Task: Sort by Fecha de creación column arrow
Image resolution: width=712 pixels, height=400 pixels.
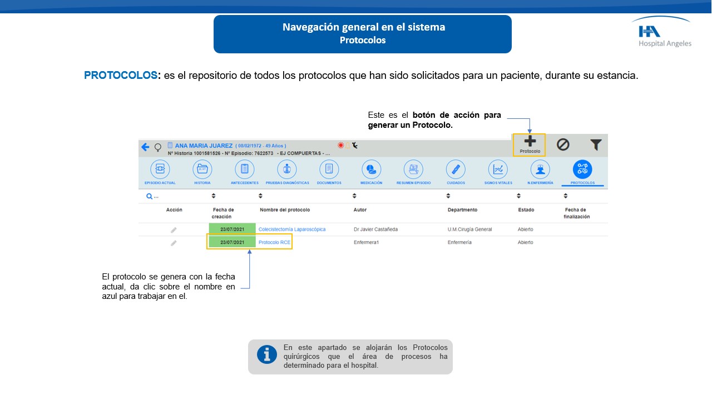Action: [214, 196]
